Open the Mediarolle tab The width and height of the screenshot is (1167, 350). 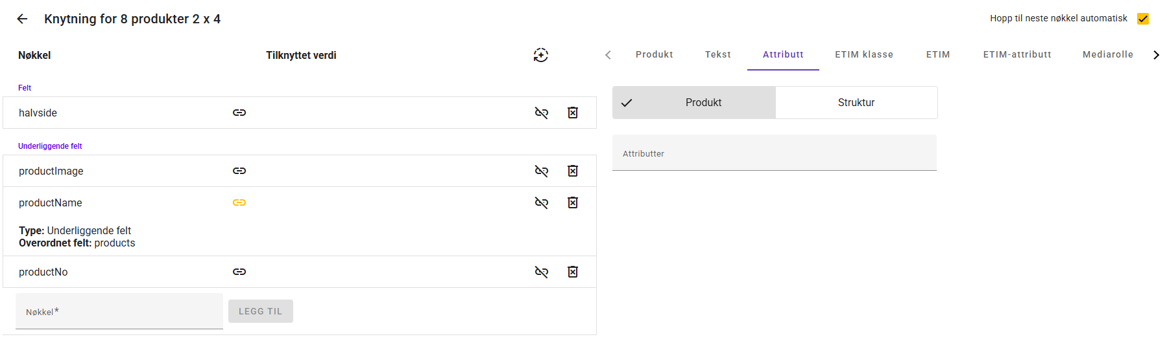click(x=1107, y=55)
